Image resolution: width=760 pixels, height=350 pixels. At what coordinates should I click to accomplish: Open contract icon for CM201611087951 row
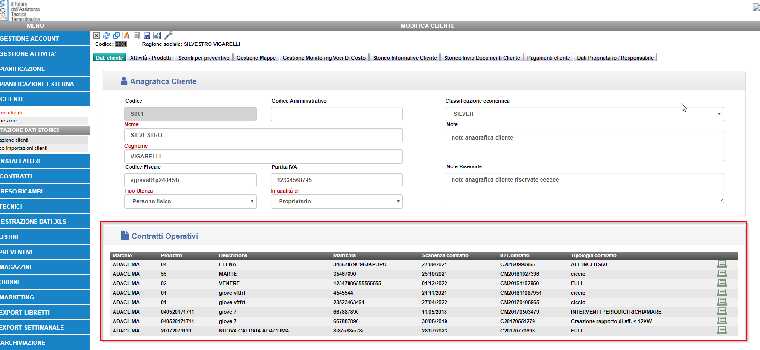click(x=722, y=292)
